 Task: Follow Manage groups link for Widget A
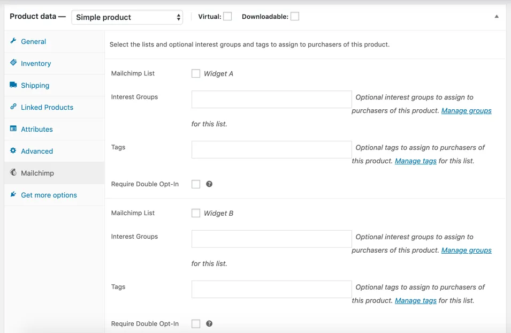[x=467, y=111]
